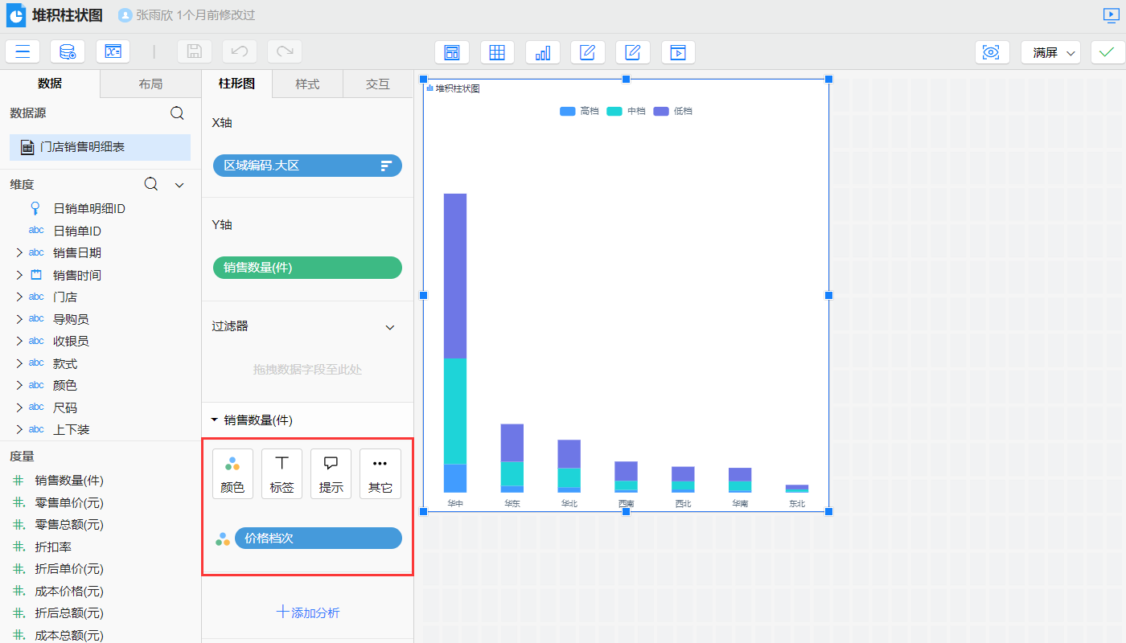Insert a bar chart from the toolbar
1126x643 pixels.
(542, 52)
